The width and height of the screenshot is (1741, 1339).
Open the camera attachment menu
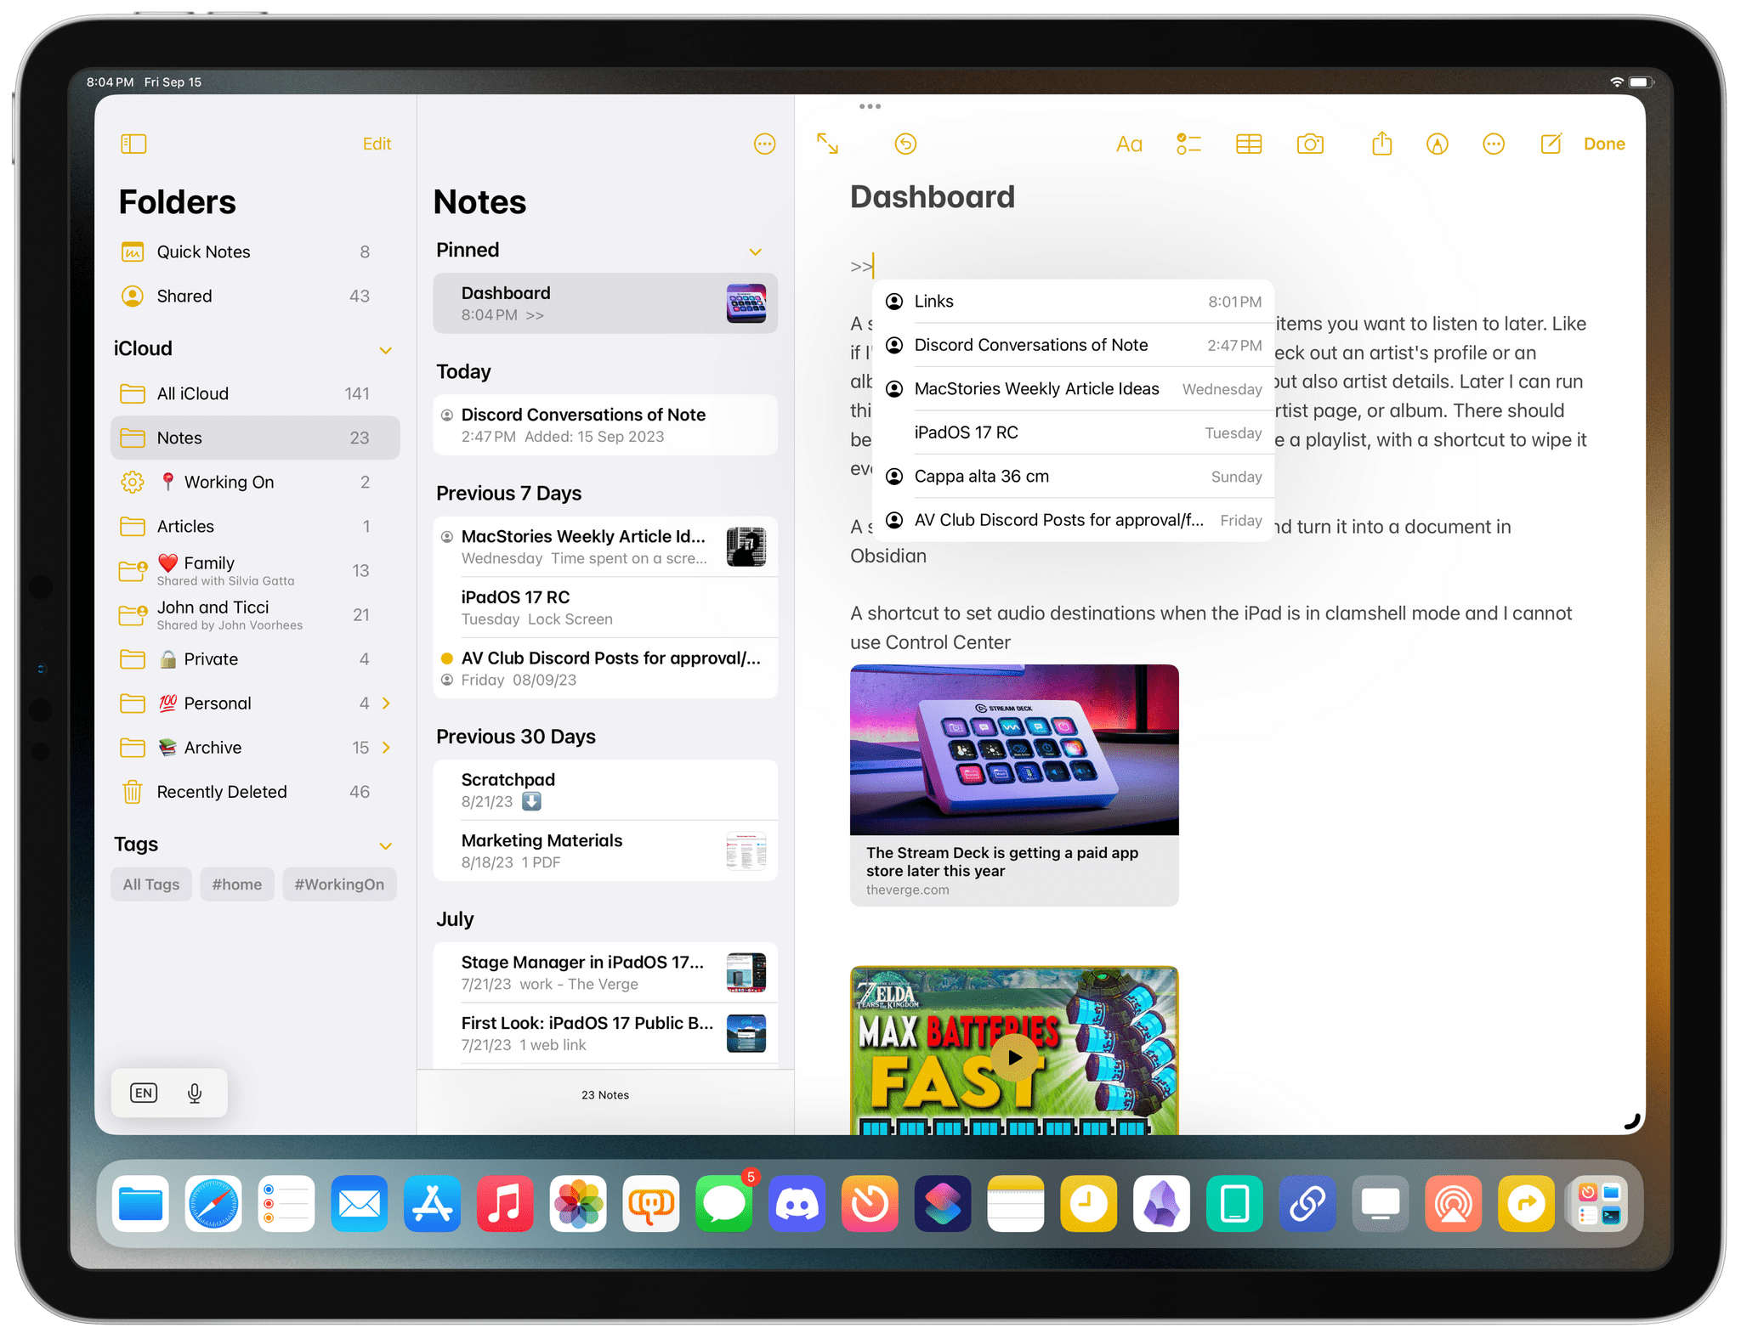click(x=1310, y=144)
